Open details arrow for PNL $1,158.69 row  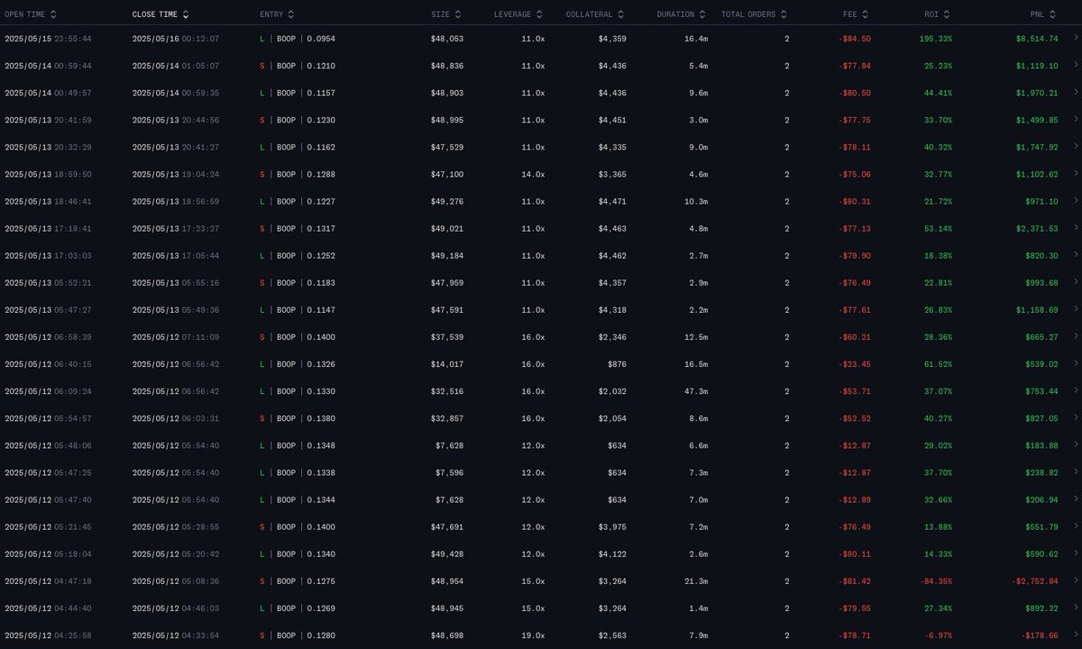(x=1074, y=310)
